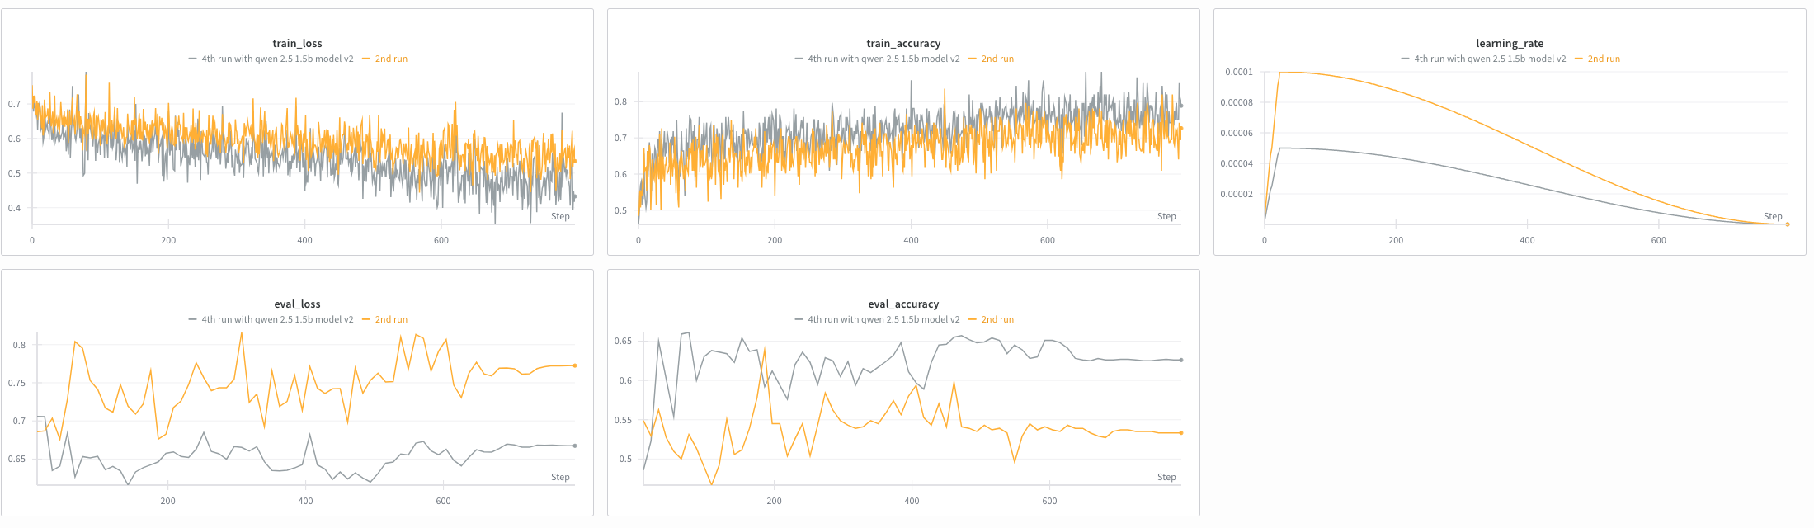Select the train_accuracy panel title
The width and height of the screenshot is (1814, 528).
tap(903, 44)
